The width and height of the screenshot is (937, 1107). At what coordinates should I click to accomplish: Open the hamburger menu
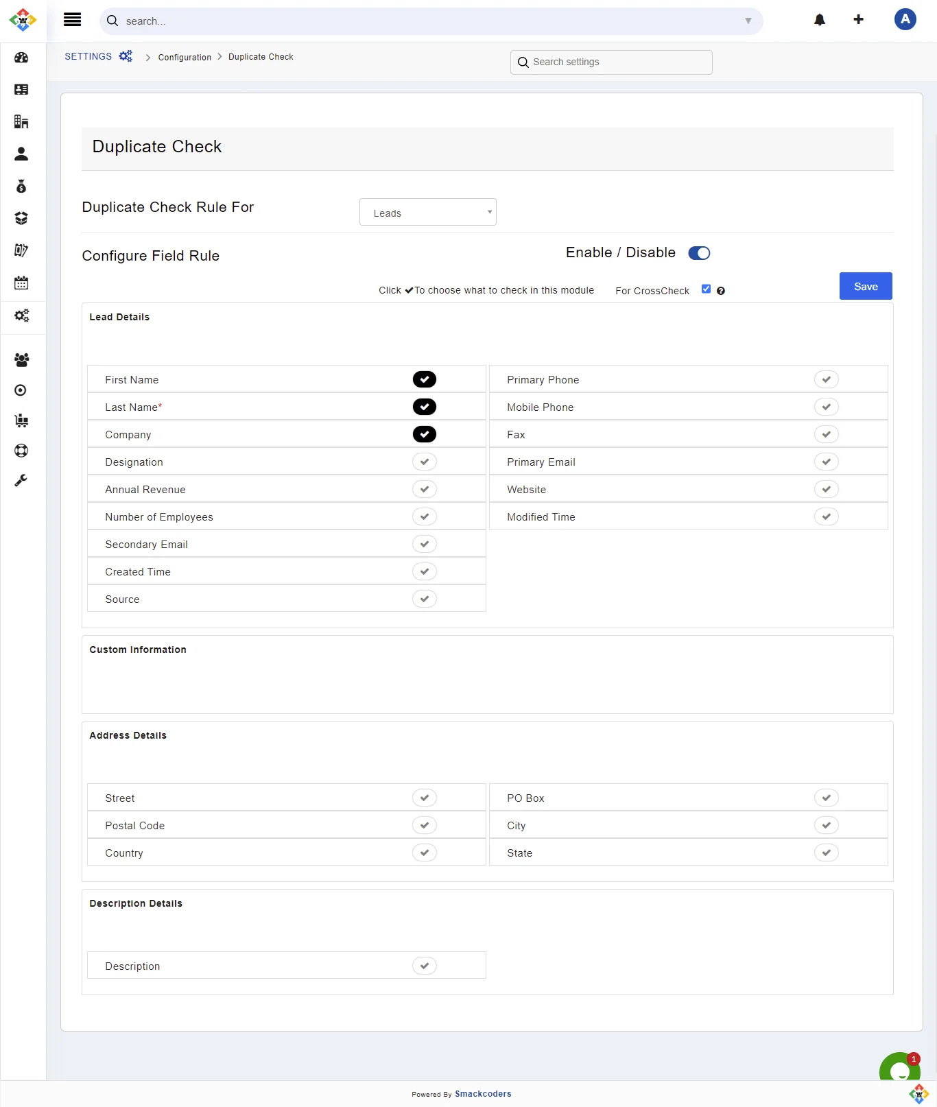72,20
